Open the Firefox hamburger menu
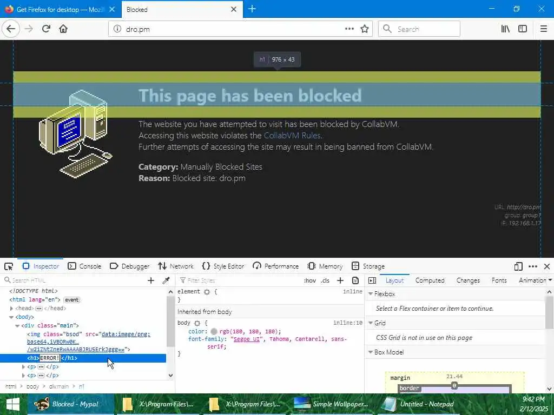 pyautogui.click(x=544, y=29)
